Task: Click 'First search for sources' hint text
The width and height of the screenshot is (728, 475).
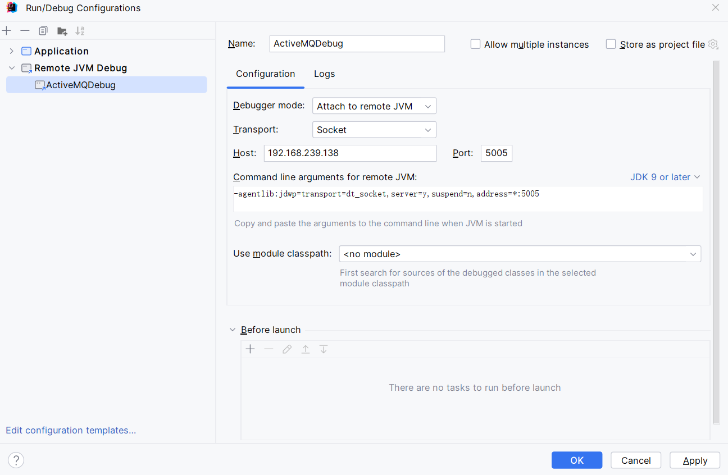Action: click(x=468, y=278)
